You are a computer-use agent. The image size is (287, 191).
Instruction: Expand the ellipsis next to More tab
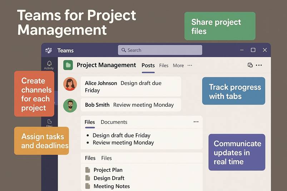190,65
